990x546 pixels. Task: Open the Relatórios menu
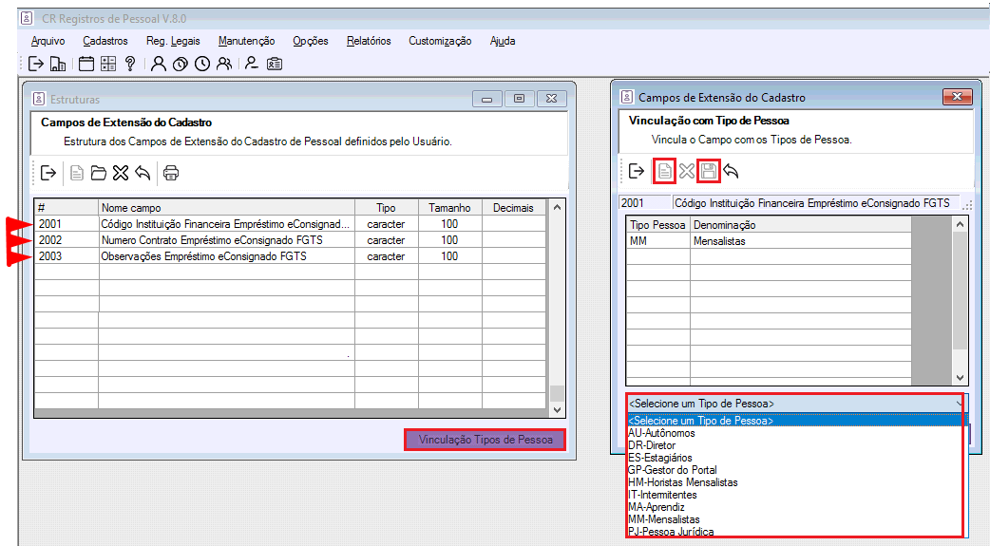[x=369, y=41]
